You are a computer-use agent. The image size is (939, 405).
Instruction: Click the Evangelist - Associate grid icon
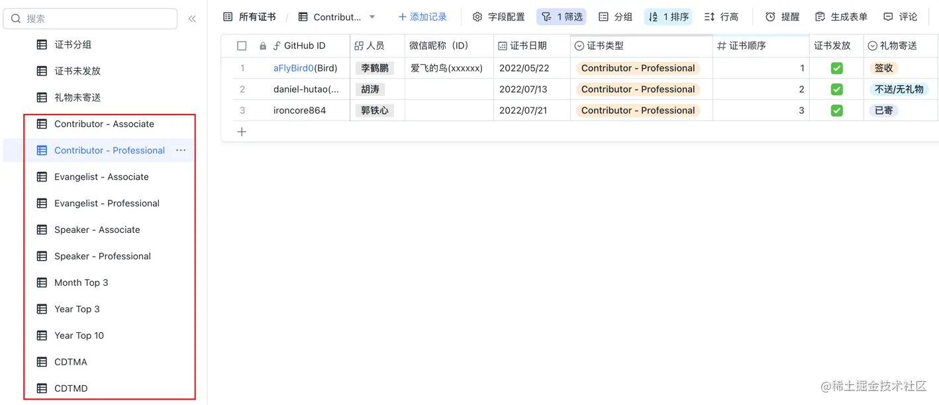tap(42, 177)
